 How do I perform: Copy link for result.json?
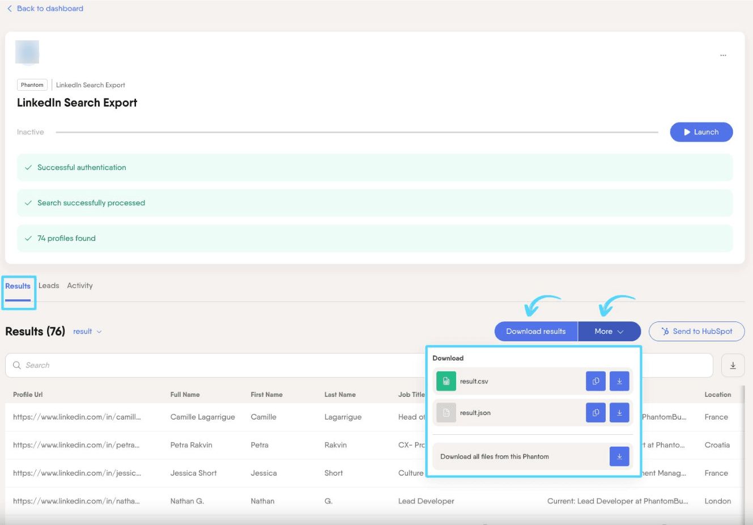(x=595, y=413)
